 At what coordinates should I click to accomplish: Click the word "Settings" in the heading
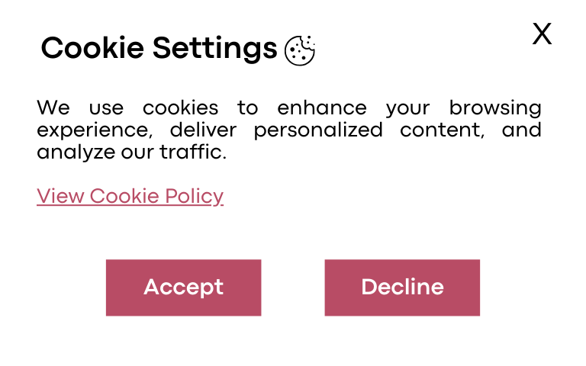point(215,49)
